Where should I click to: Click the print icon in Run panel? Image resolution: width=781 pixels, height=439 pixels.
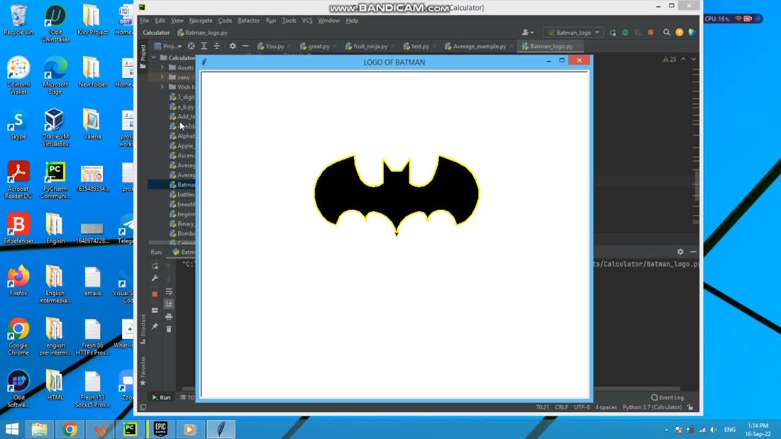point(169,316)
